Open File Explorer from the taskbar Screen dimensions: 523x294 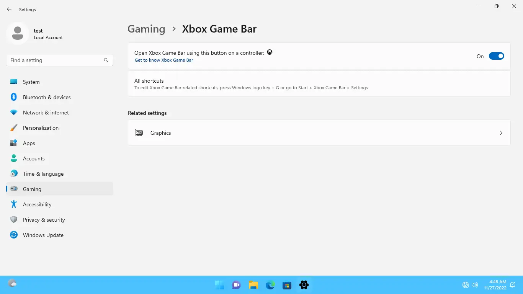click(253, 285)
